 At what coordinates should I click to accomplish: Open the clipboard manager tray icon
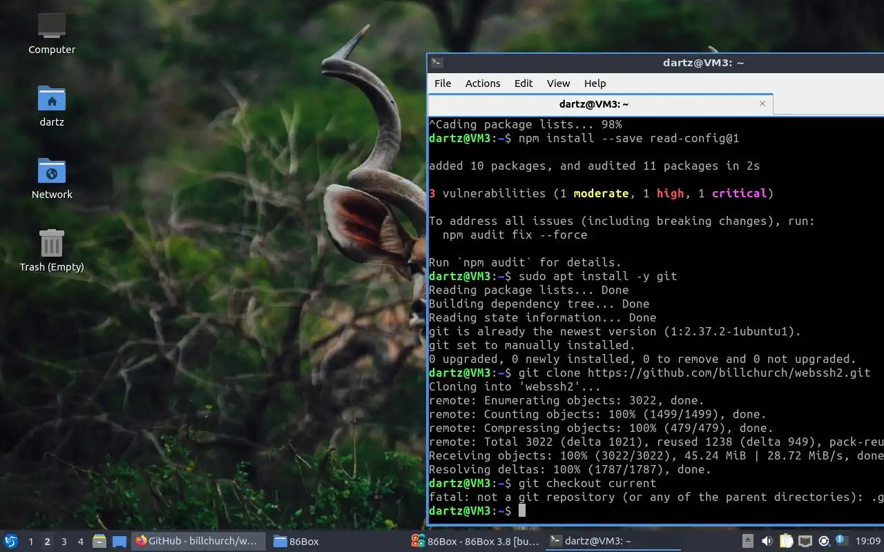tap(786, 541)
